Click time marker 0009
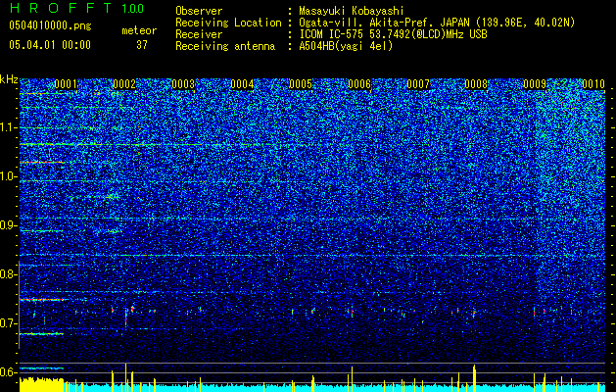The height and width of the screenshot is (392, 616). pyautogui.click(x=535, y=84)
